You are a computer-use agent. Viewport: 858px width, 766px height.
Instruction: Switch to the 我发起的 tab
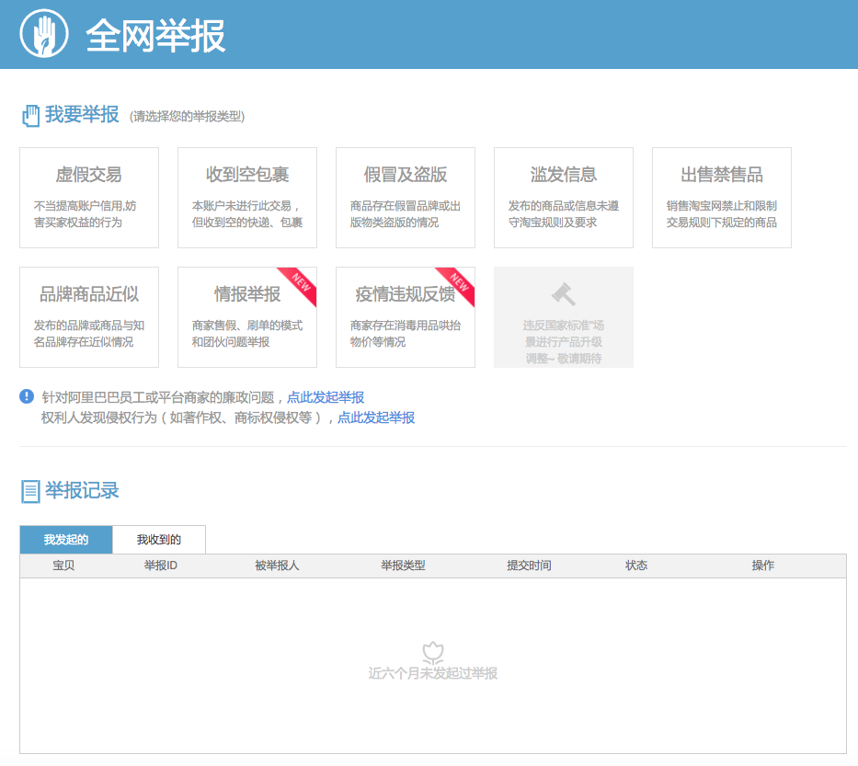pyautogui.click(x=66, y=540)
